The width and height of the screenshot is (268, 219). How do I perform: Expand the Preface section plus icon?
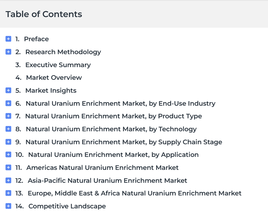pos(8,39)
